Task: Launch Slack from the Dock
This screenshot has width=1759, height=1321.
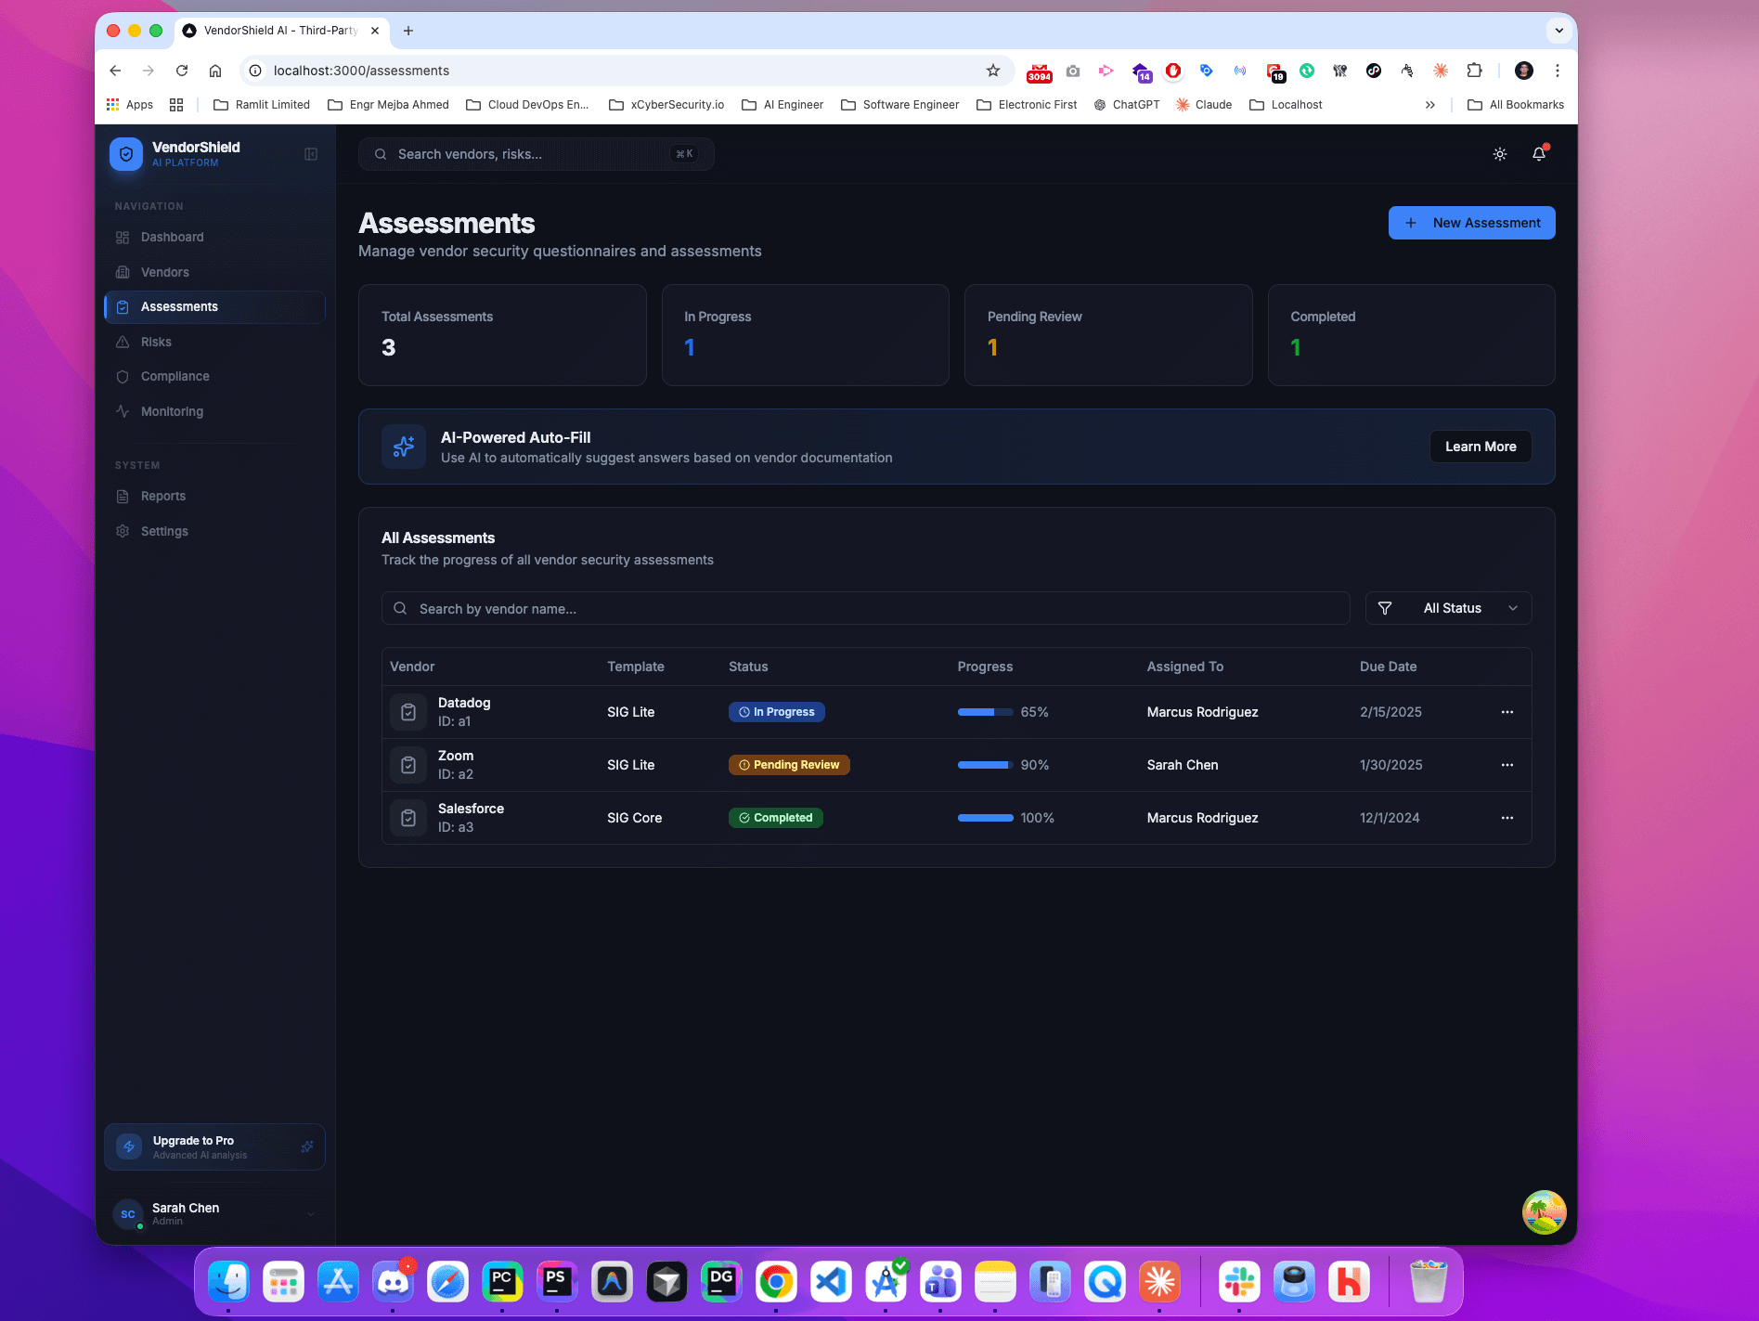Action: click(x=1241, y=1281)
